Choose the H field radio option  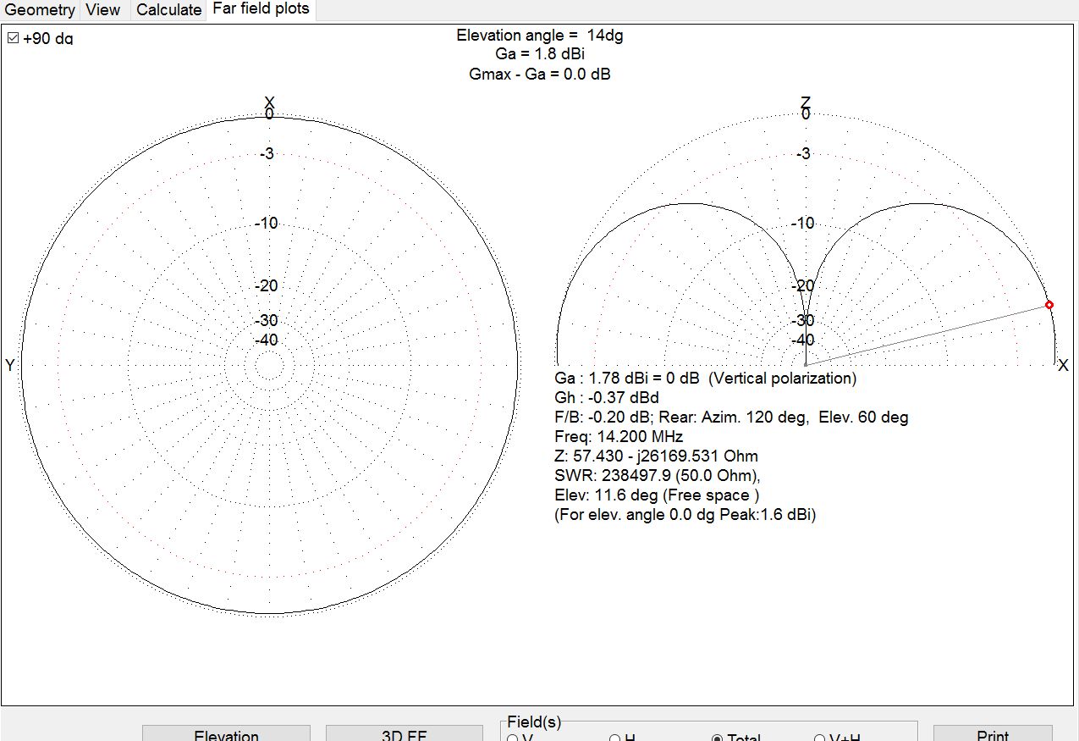click(615, 738)
